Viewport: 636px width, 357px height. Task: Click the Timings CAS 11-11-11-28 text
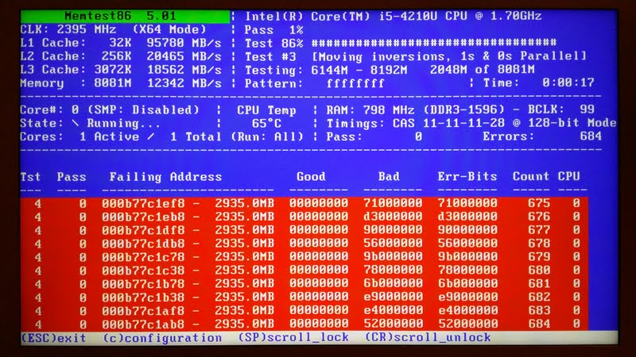(416, 123)
